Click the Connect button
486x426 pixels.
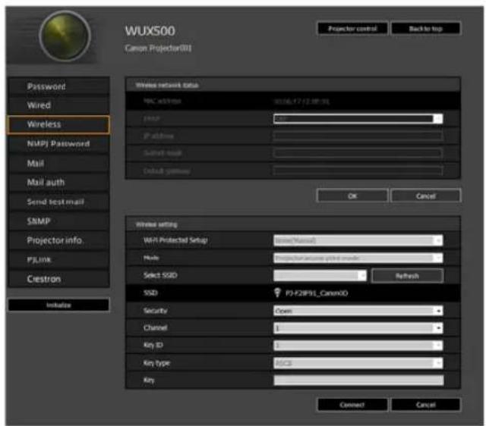pyautogui.click(x=352, y=405)
